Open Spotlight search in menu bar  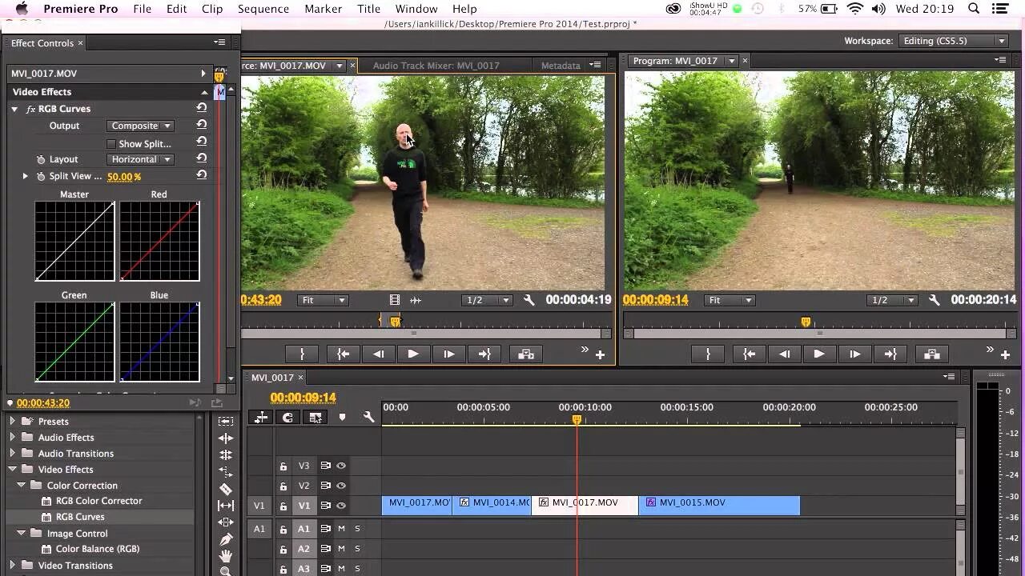(x=975, y=9)
